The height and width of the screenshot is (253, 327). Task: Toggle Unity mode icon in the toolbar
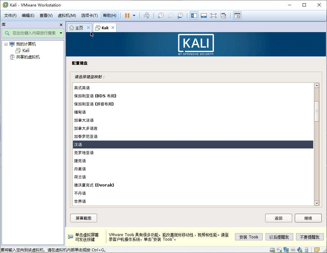[x=223, y=16]
